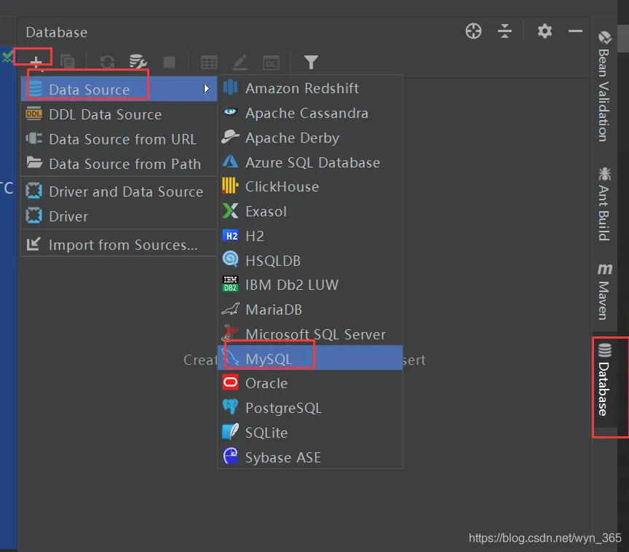Choose DDL Data Source option

tap(119, 114)
